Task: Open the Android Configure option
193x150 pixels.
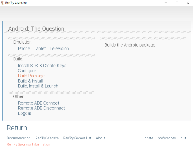Action: [x=27, y=71]
